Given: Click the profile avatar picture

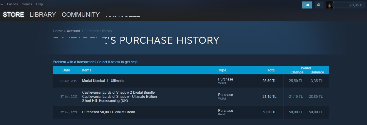Looking at the screenshot, I should 329,5.
